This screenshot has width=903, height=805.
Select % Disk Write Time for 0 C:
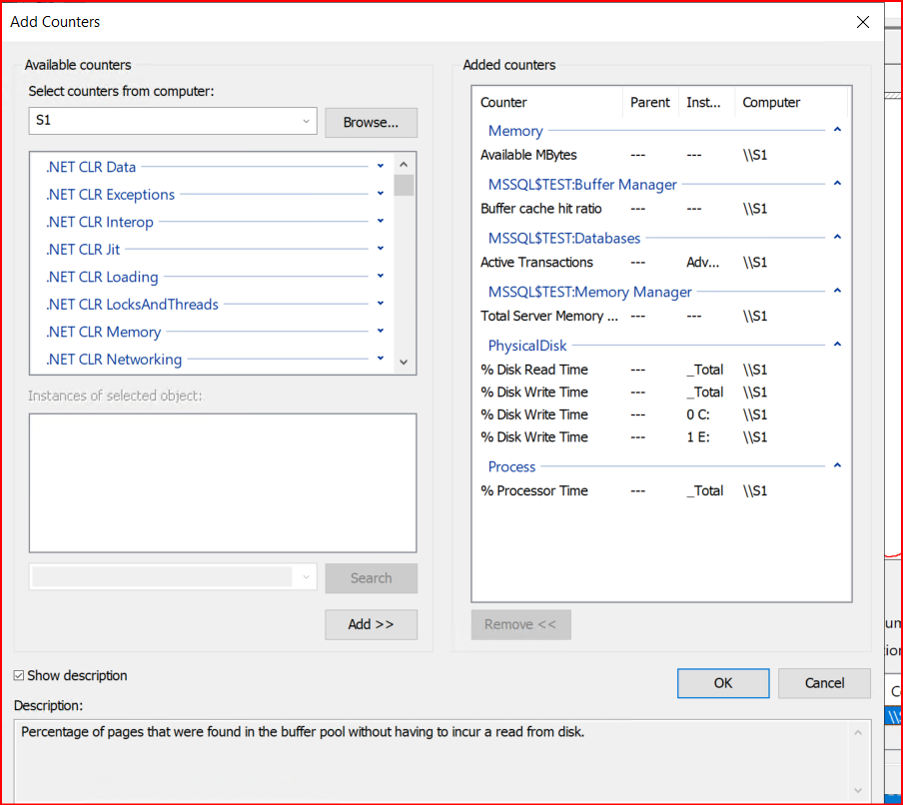[x=534, y=414]
